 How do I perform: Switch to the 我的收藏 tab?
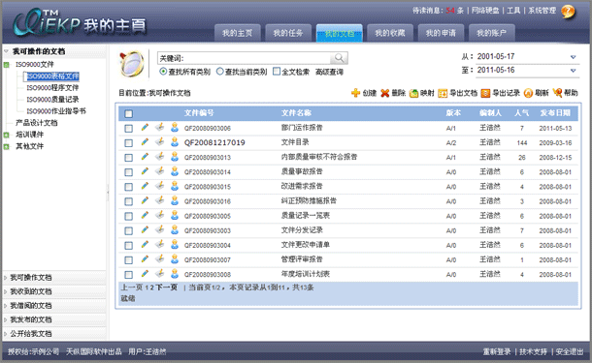(390, 33)
